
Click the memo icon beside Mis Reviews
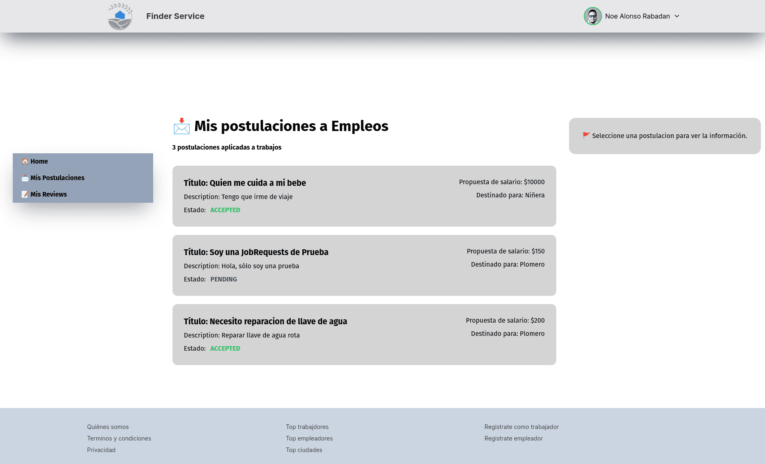(x=25, y=194)
